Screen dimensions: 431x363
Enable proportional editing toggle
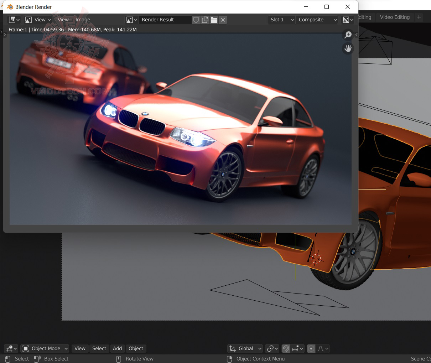point(311,348)
